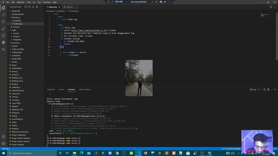Screen dimensions: 278x156
Task: Click the URL link in line 7
Action: 89,30
